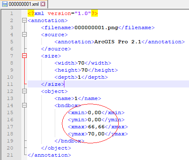This screenshot has height=160, width=189.
Task: Click the closing </source> tag
Action: coord(56,49)
